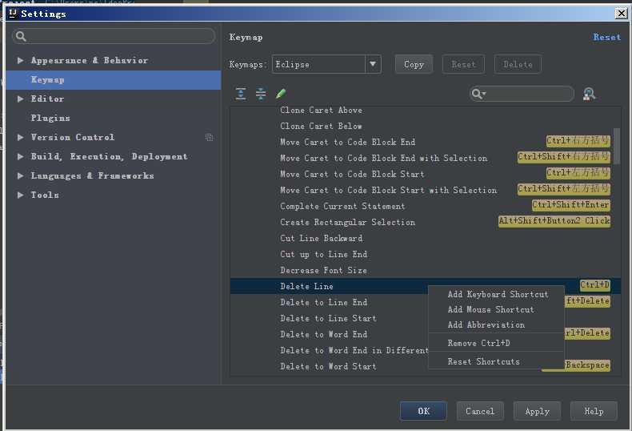
Task: Select Complete Current Statement action
Action: pyautogui.click(x=342, y=206)
